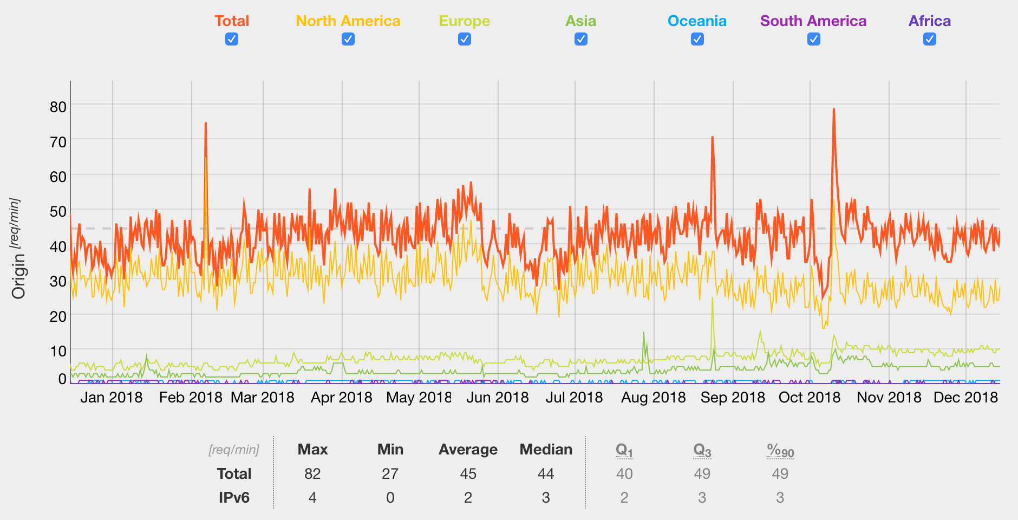The width and height of the screenshot is (1018, 520).
Task: Click the Total Min value 27
Action: click(x=390, y=473)
